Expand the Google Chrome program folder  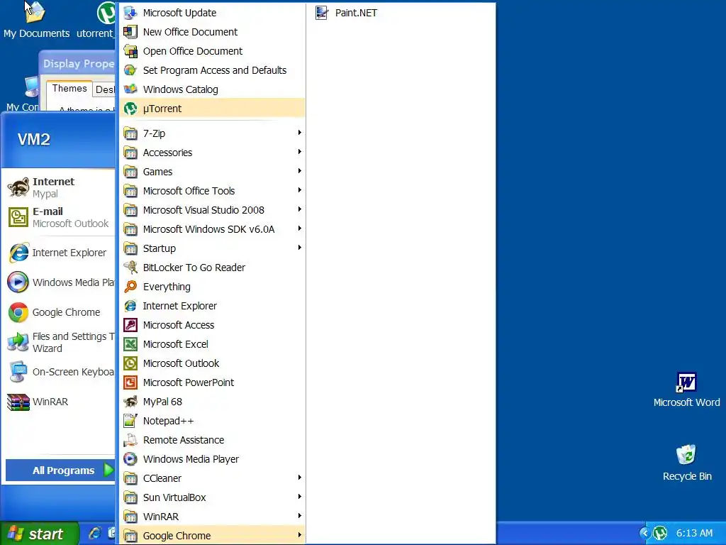pos(212,535)
